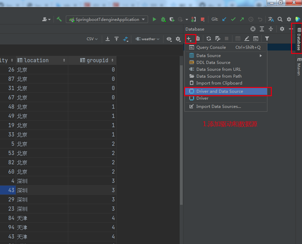Viewport: 302px width, 244px height.
Task: Click the Refresh icon in the Database toolbar
Action: [208, 38]
